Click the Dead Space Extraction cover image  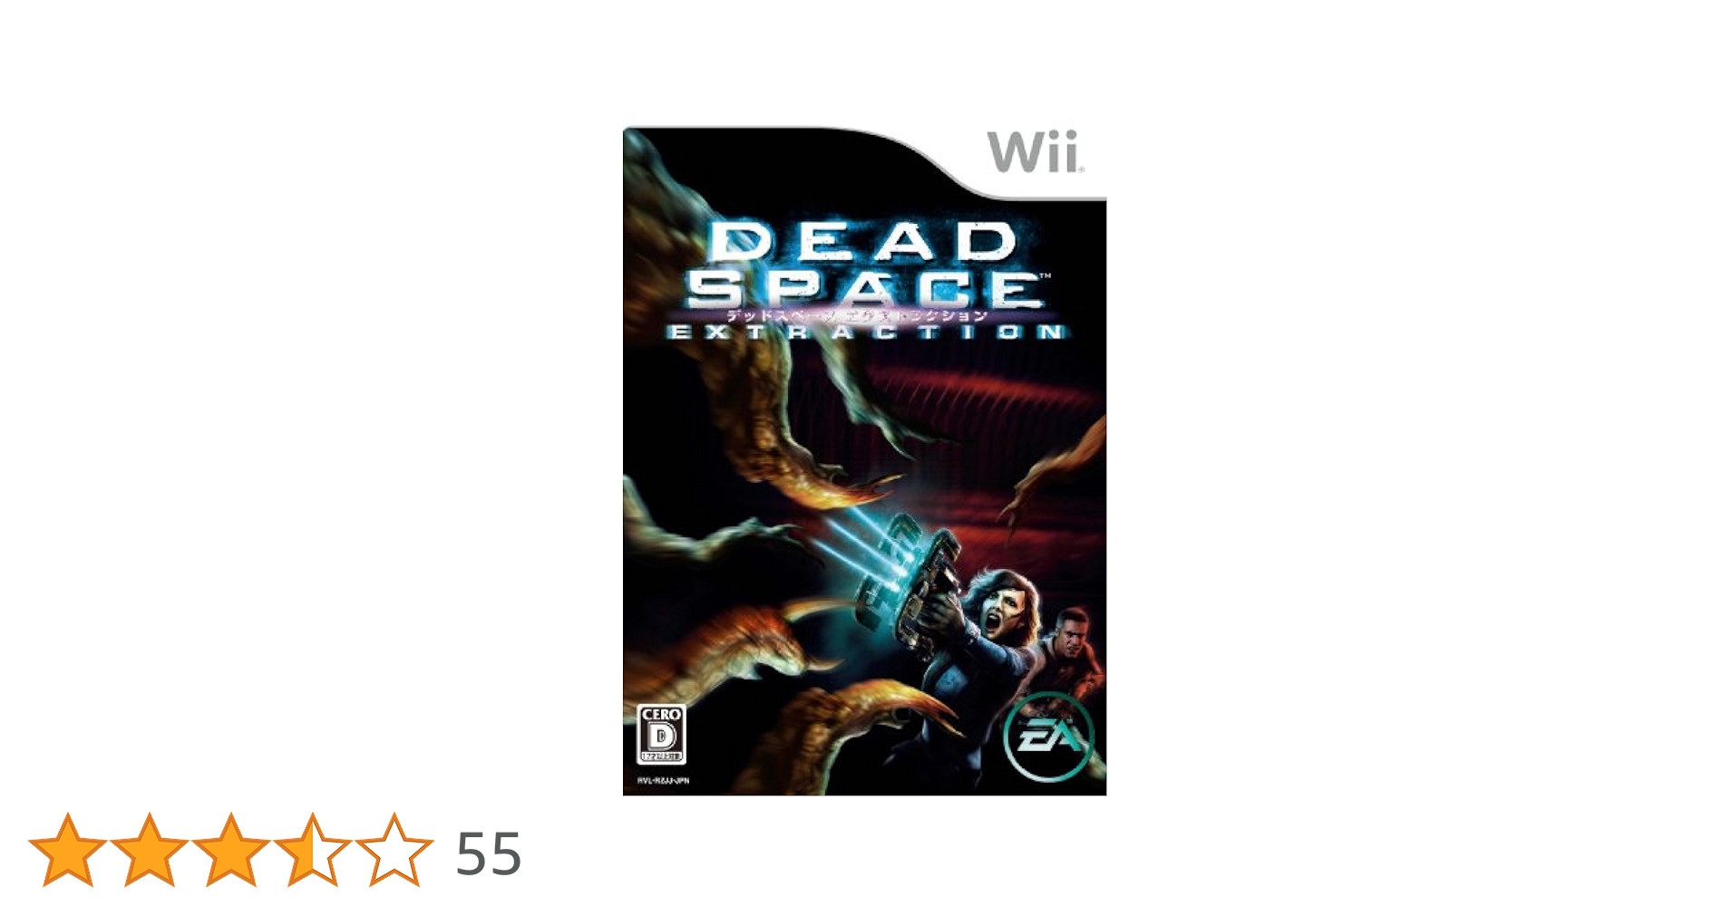(x=864, y=461)
